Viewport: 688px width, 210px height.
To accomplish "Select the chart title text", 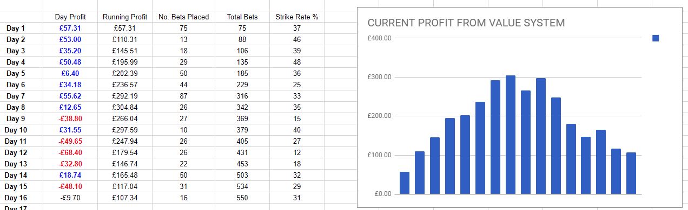I will coord(466,23).
